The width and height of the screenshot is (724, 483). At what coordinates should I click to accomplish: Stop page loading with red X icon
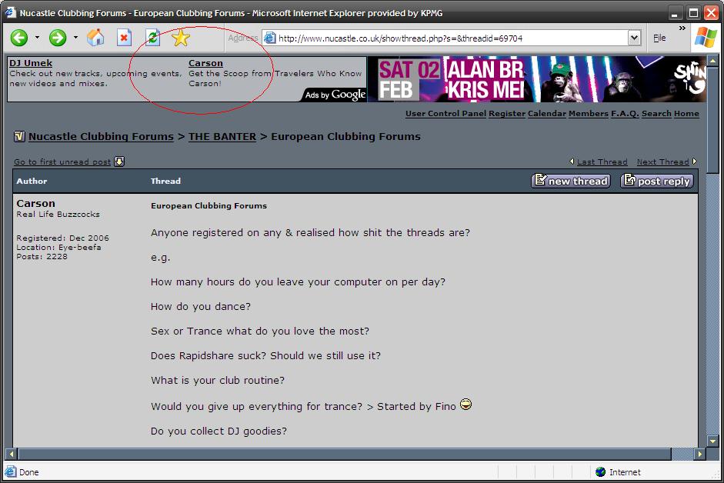pos(124,38)
